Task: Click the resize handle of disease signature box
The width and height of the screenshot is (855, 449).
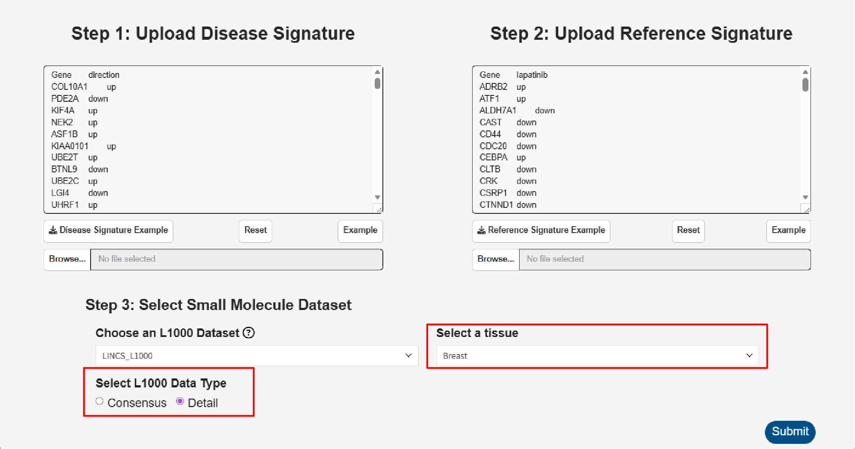Action: (x=379, y=210)
